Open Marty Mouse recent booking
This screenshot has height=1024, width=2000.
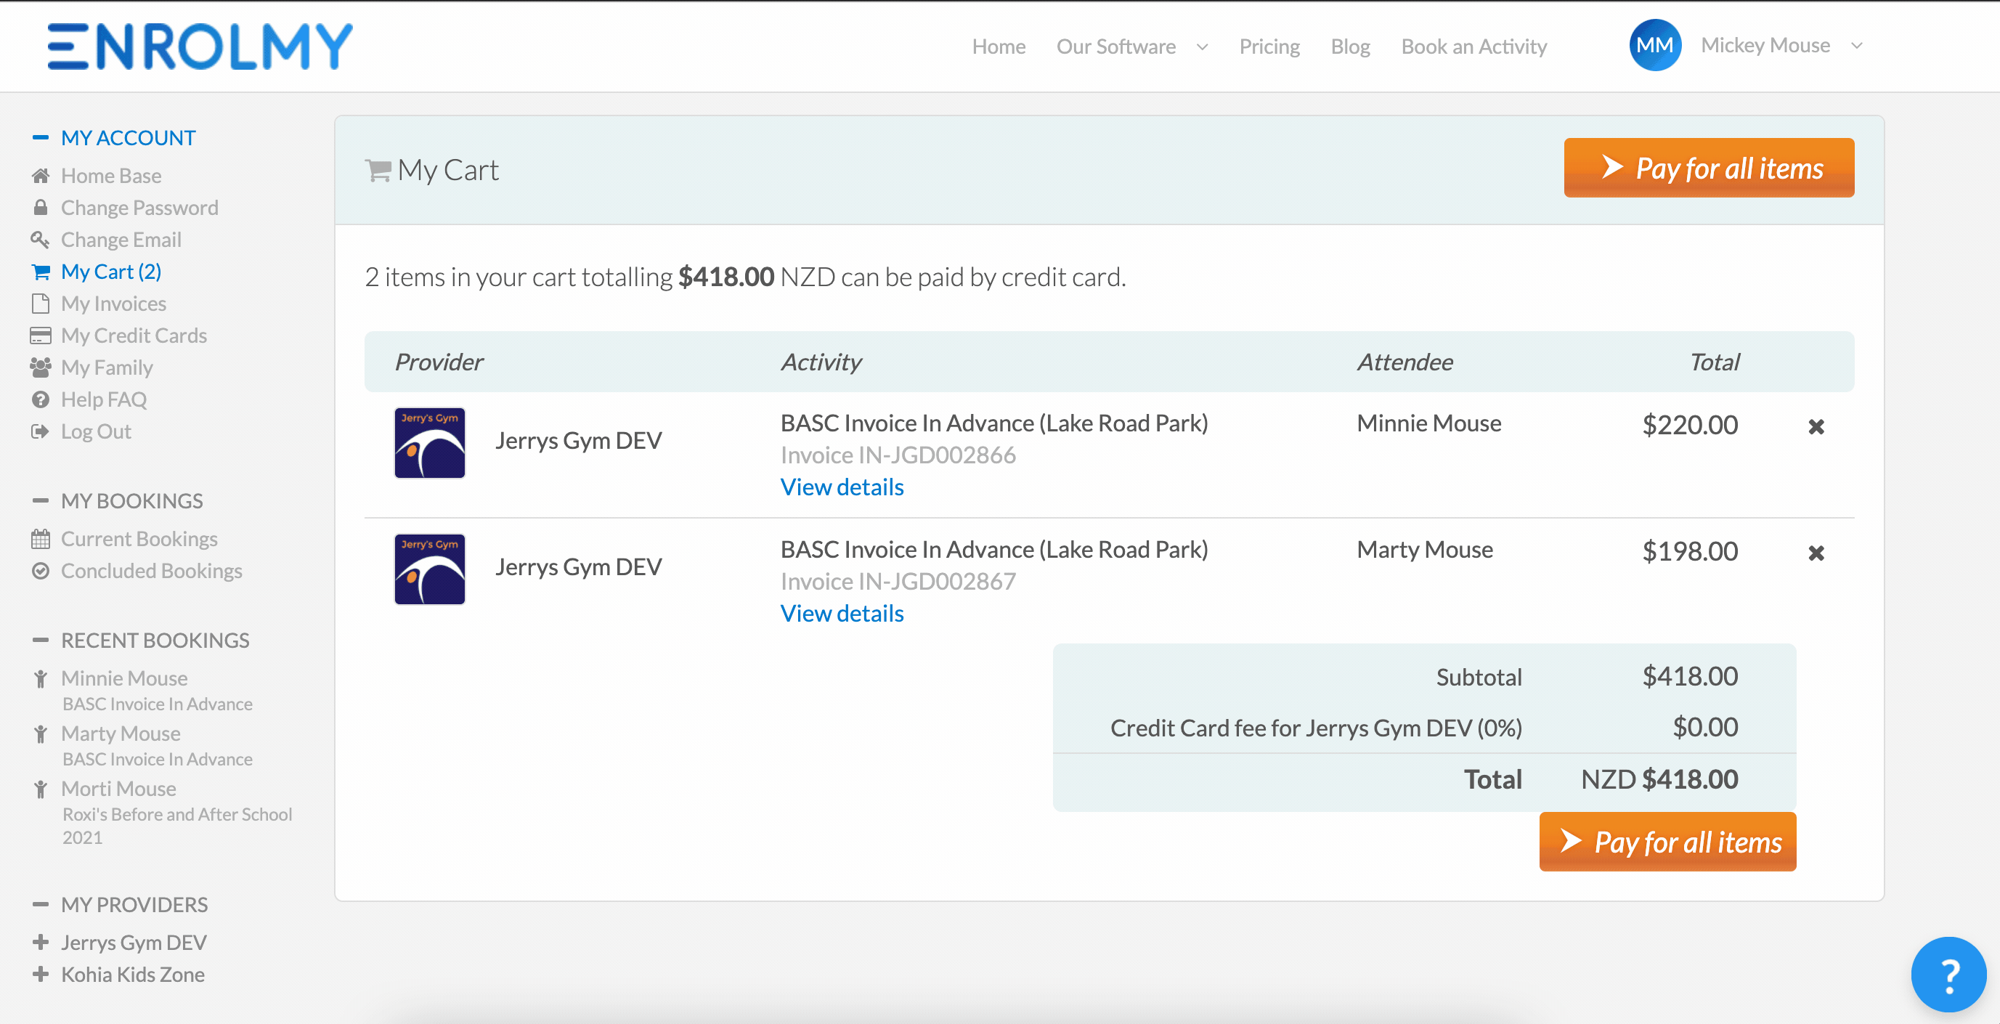[121, 734]
